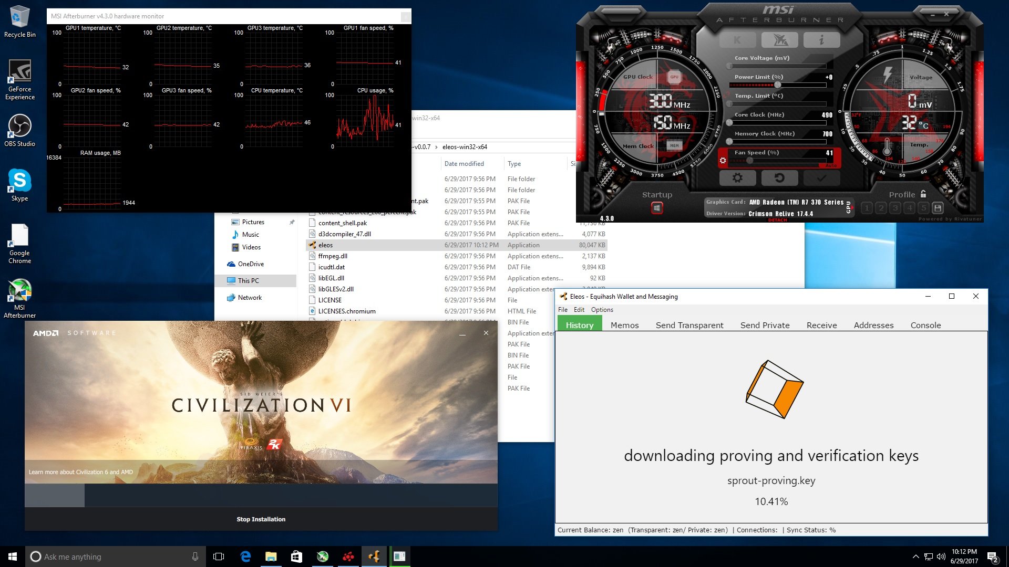Open the Windows Start menu
Screen dimensions: 1009x567
tap(13, 556)
